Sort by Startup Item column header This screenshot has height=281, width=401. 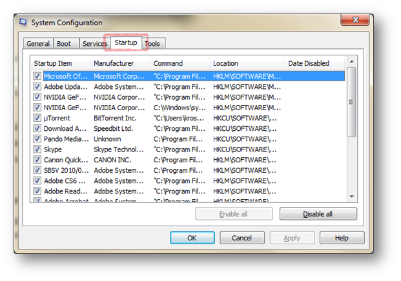pos(60,63)
